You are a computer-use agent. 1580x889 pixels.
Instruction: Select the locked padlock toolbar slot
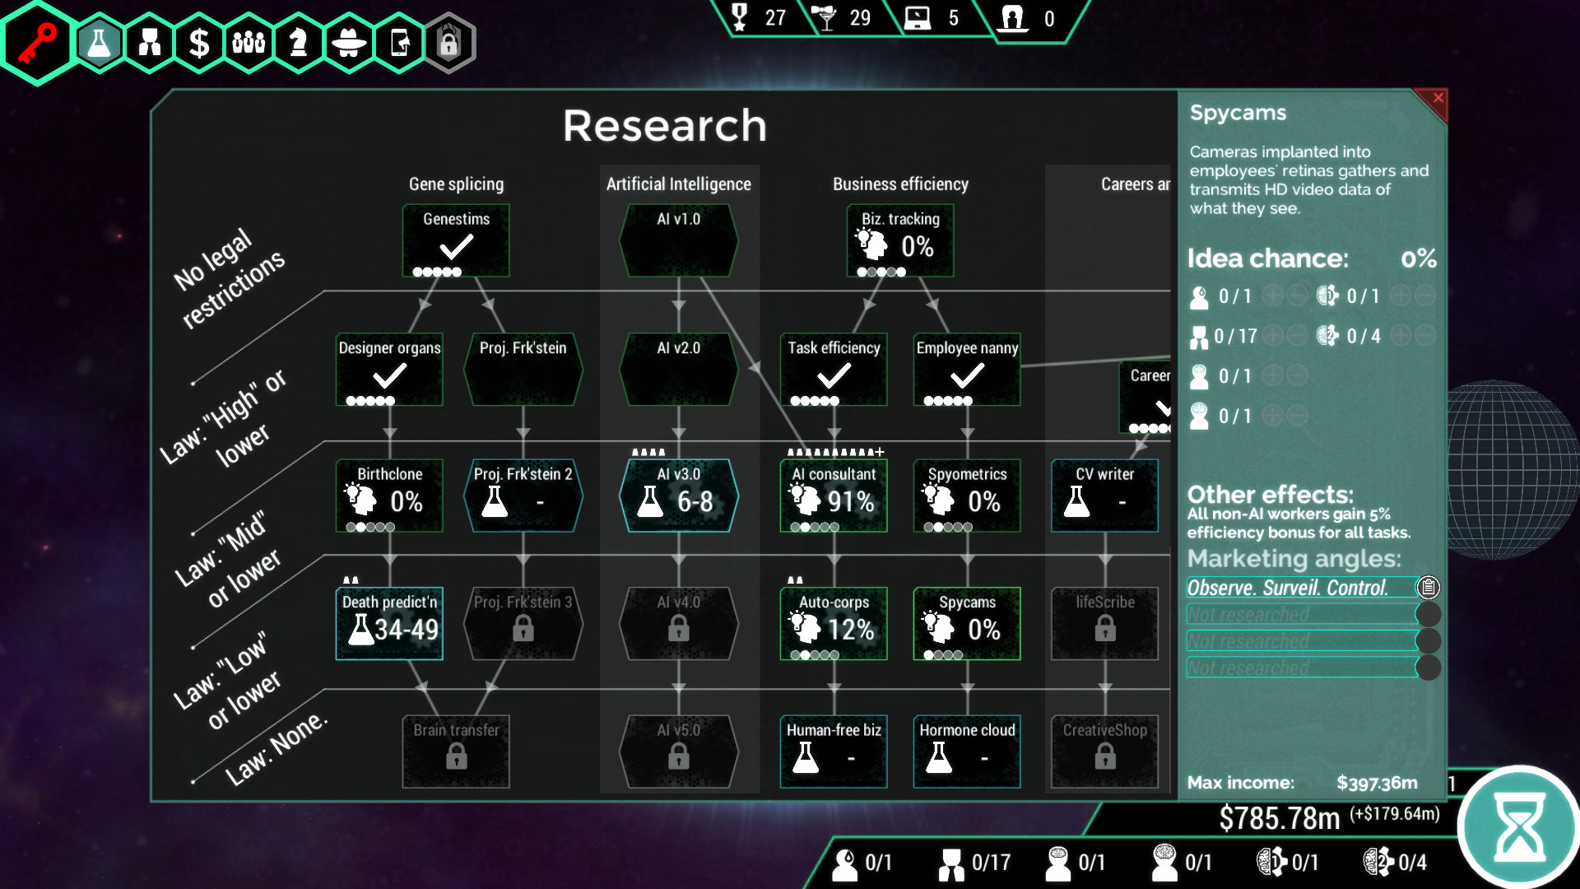(449, 43)
